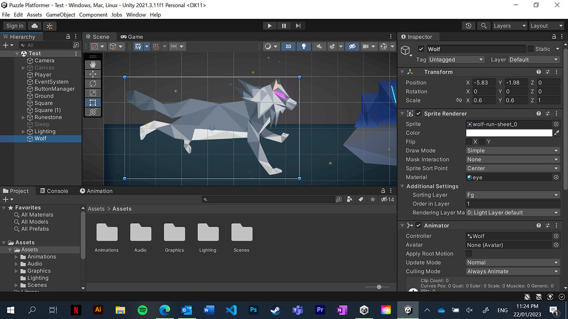
Task: Click the Sign in button
Action: [x=14, y=25]
